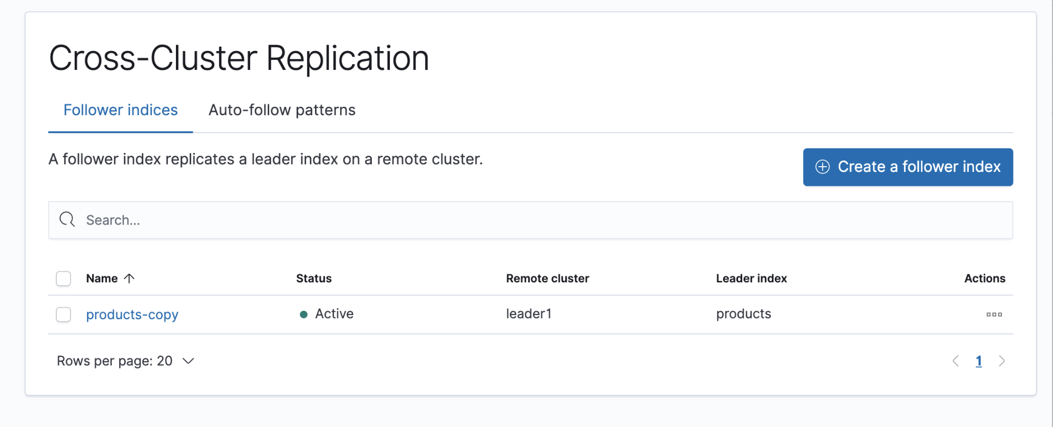The width and height of the screenshot is (1053, 427).
Task: Sort the table by the Name column header
Action: pyautogui.click(x=102, y=278)
